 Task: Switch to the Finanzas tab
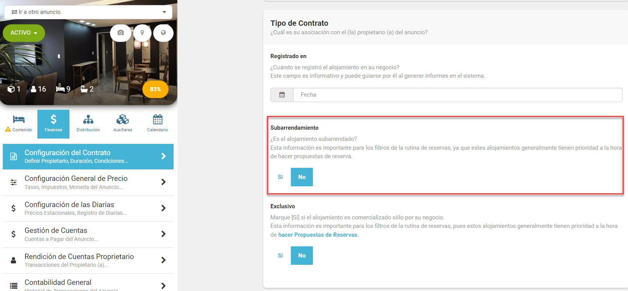53,124
